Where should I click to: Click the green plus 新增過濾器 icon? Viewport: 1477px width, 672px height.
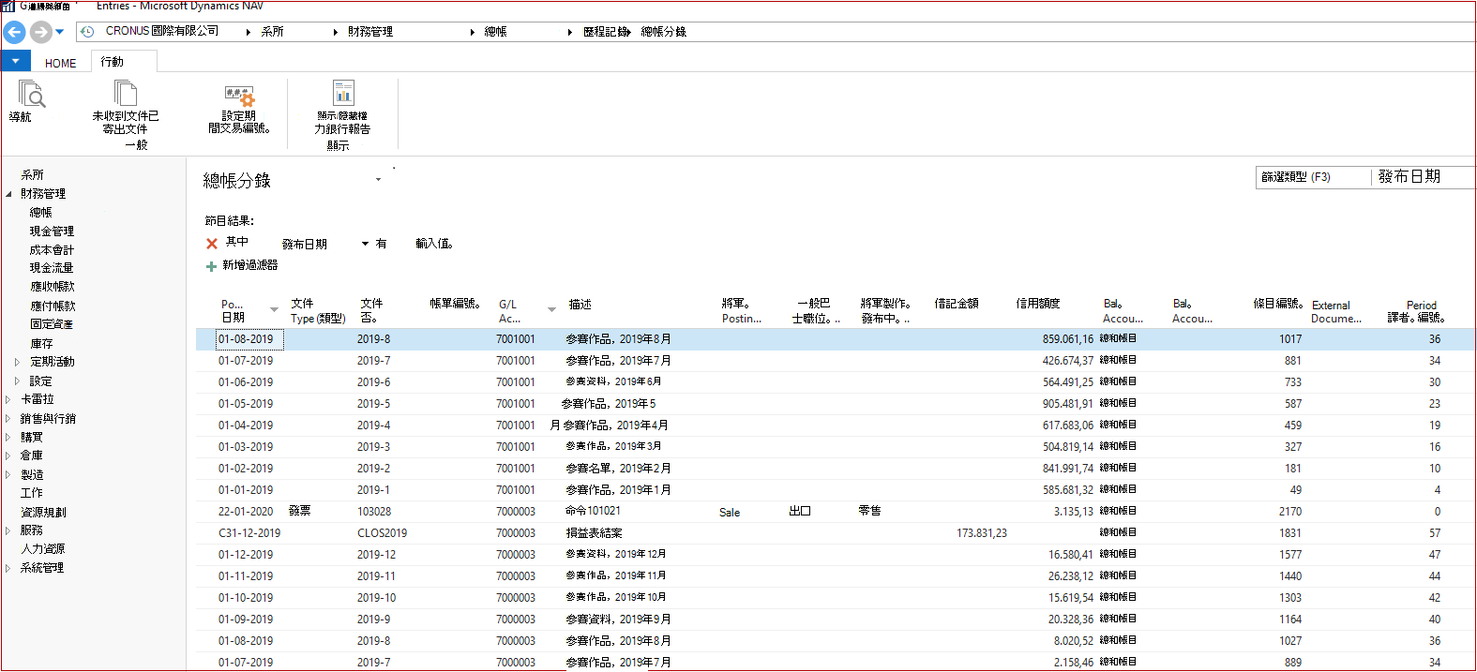pos(211,266)
